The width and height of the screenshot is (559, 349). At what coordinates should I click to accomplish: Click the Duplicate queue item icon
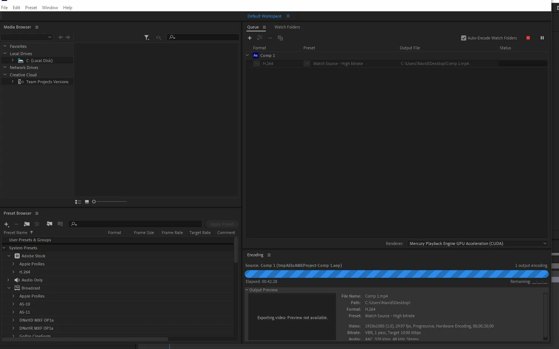[280, 38]
